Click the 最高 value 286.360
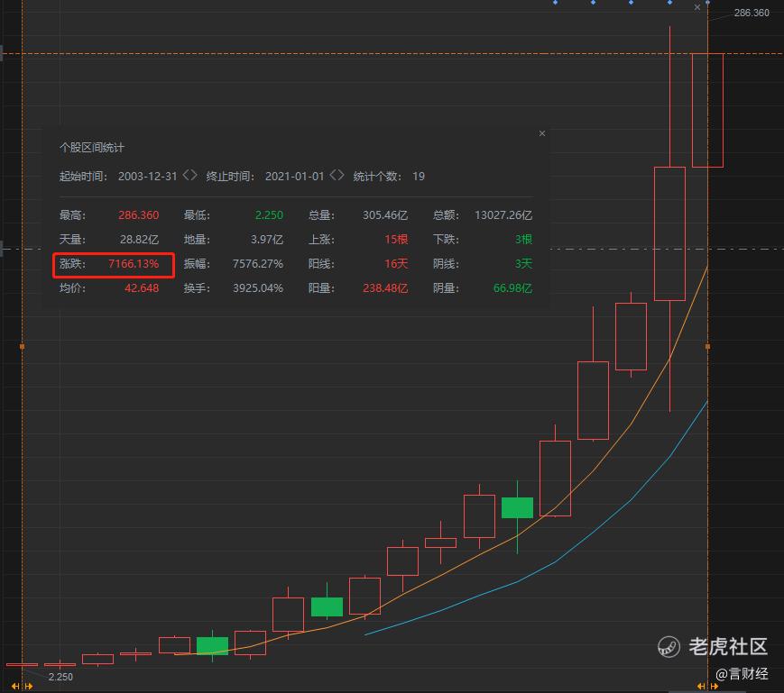The image size is (784, 693). click(139, 215)
